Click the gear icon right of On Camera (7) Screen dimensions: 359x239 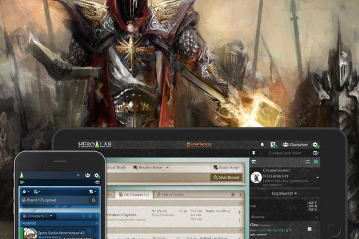pos(90,216)
